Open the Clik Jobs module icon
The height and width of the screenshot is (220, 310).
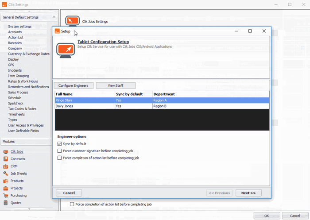click(x=6, y=152)
